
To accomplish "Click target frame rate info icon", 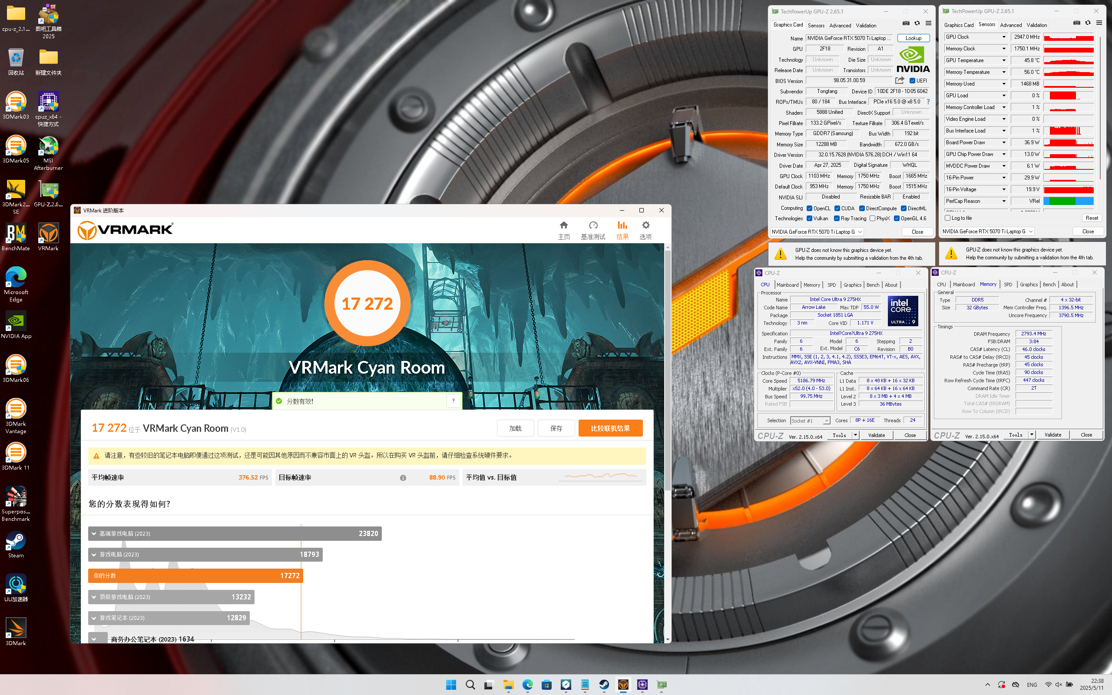I will [403, 477].
